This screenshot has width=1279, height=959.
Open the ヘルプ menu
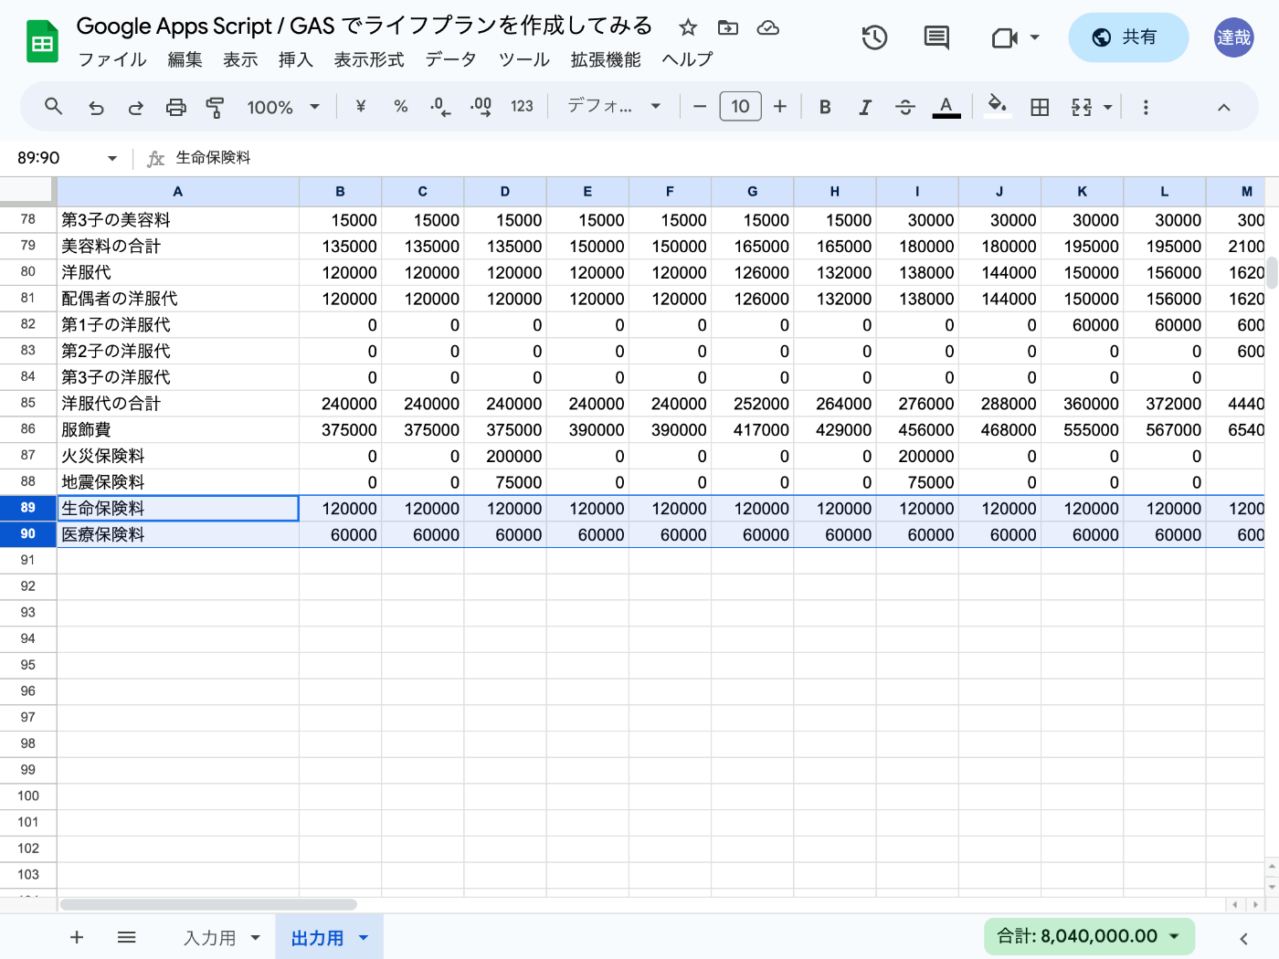(687, 59)
